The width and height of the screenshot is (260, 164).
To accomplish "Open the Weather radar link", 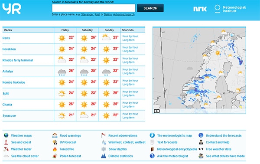I will pos(21,149).
